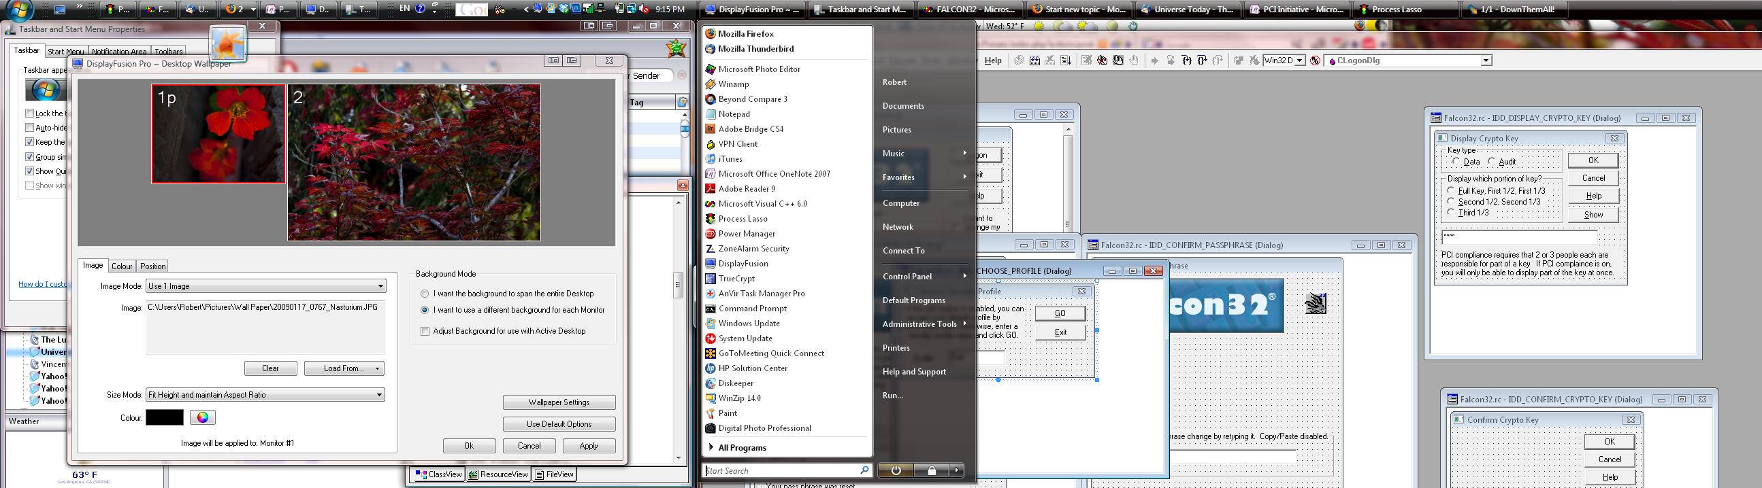Start TrueCrypt from the program list
Image resolution: width=1762 pixels, height=488 pixels.
[736, 279]
